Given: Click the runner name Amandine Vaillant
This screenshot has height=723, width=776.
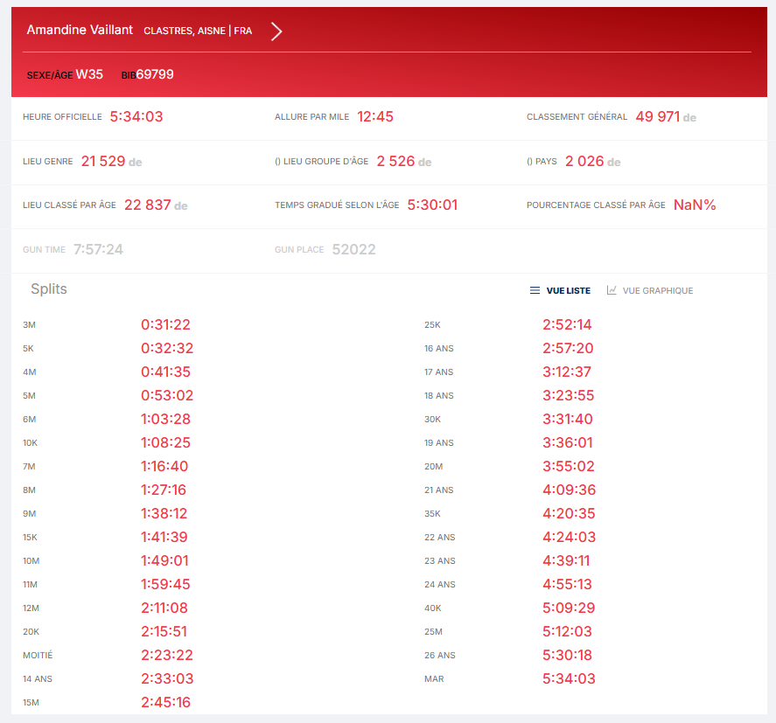Looking at the screenshot, I should coord(80,30).
